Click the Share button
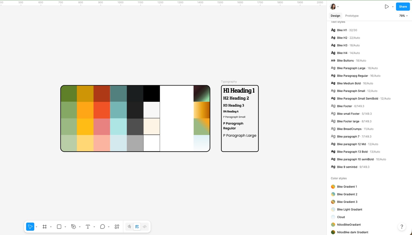The width and height of the screenshot is (412, 235). [x=403, y=7]
